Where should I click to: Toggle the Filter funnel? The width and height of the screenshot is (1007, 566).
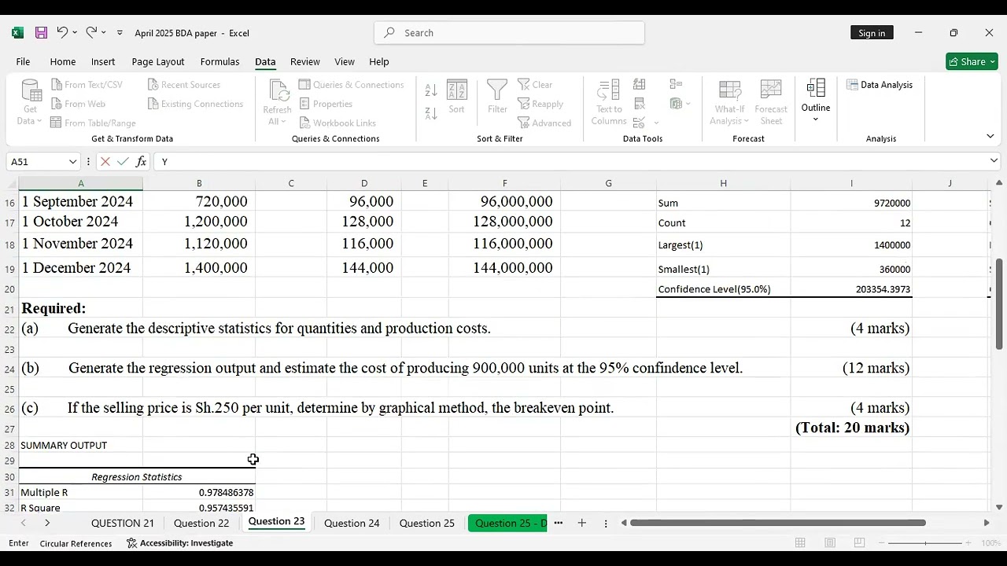(497, 97)
